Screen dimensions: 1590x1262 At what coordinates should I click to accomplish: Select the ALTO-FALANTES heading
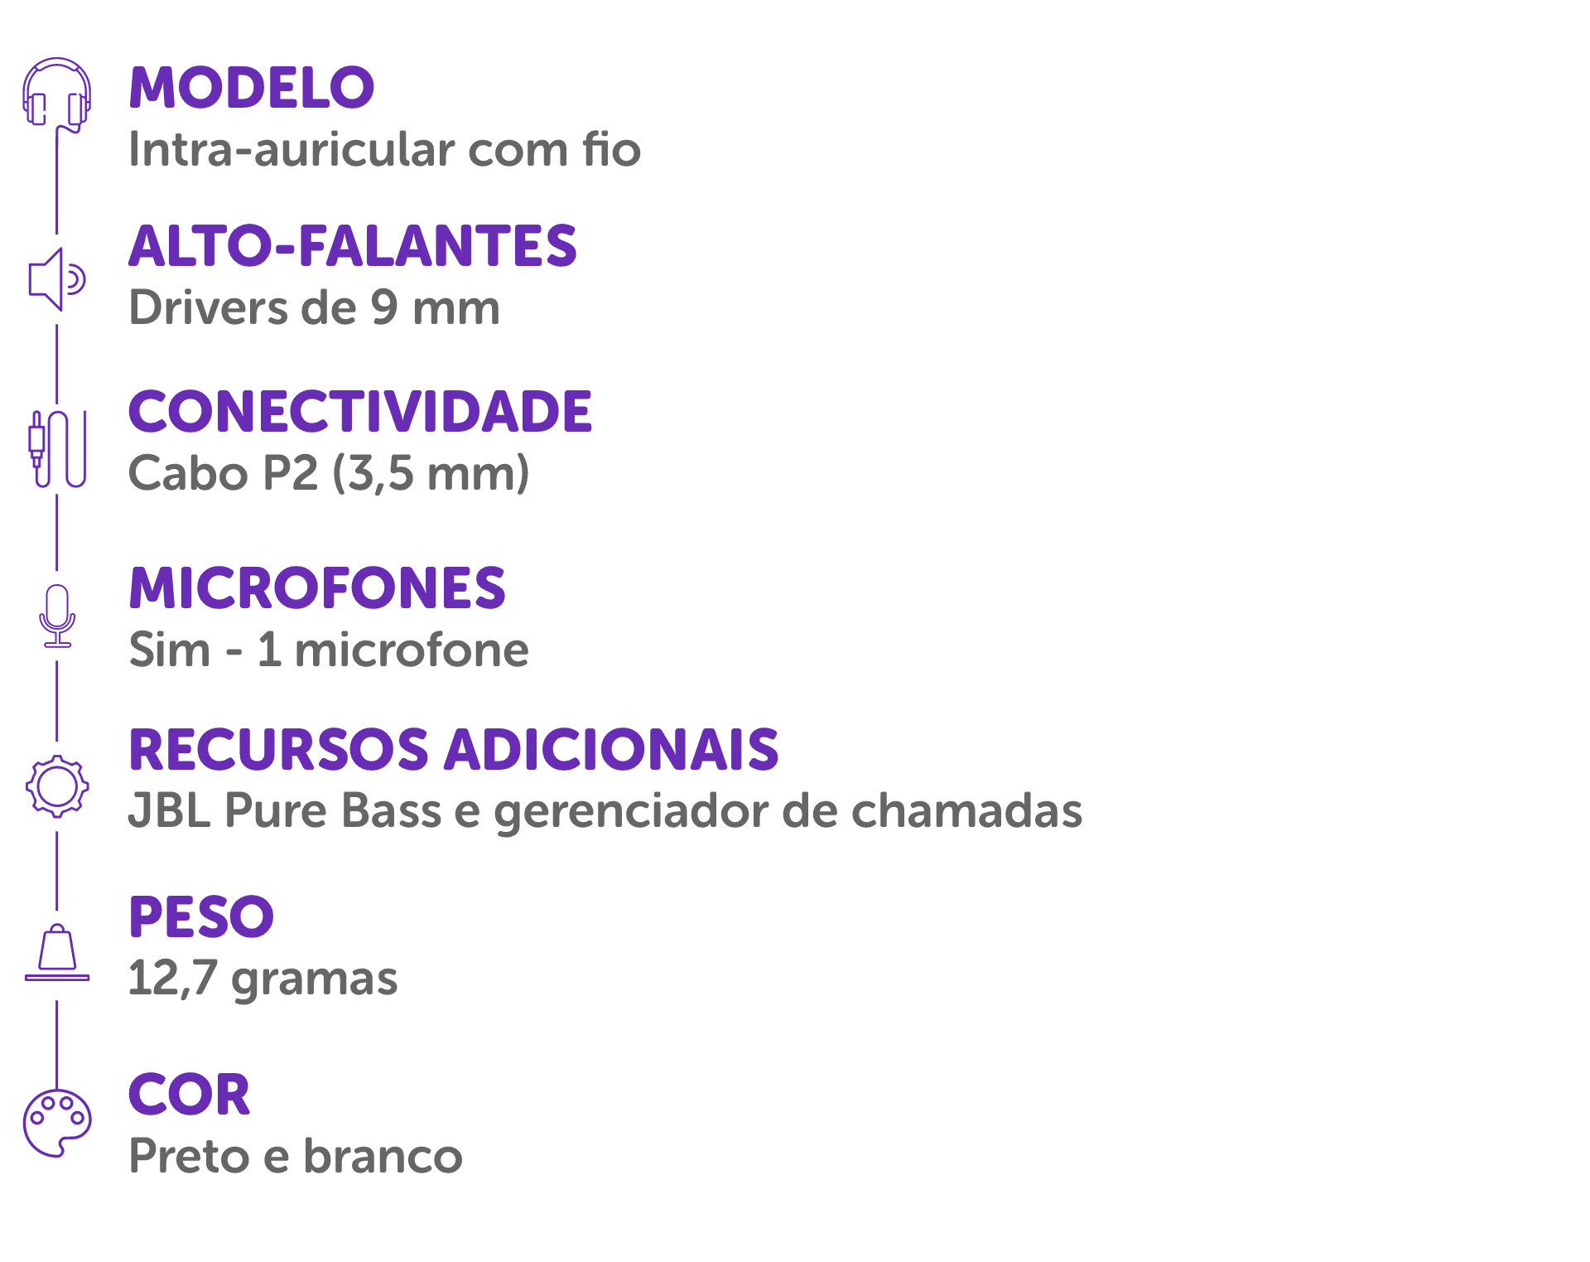tap(353, 246)
